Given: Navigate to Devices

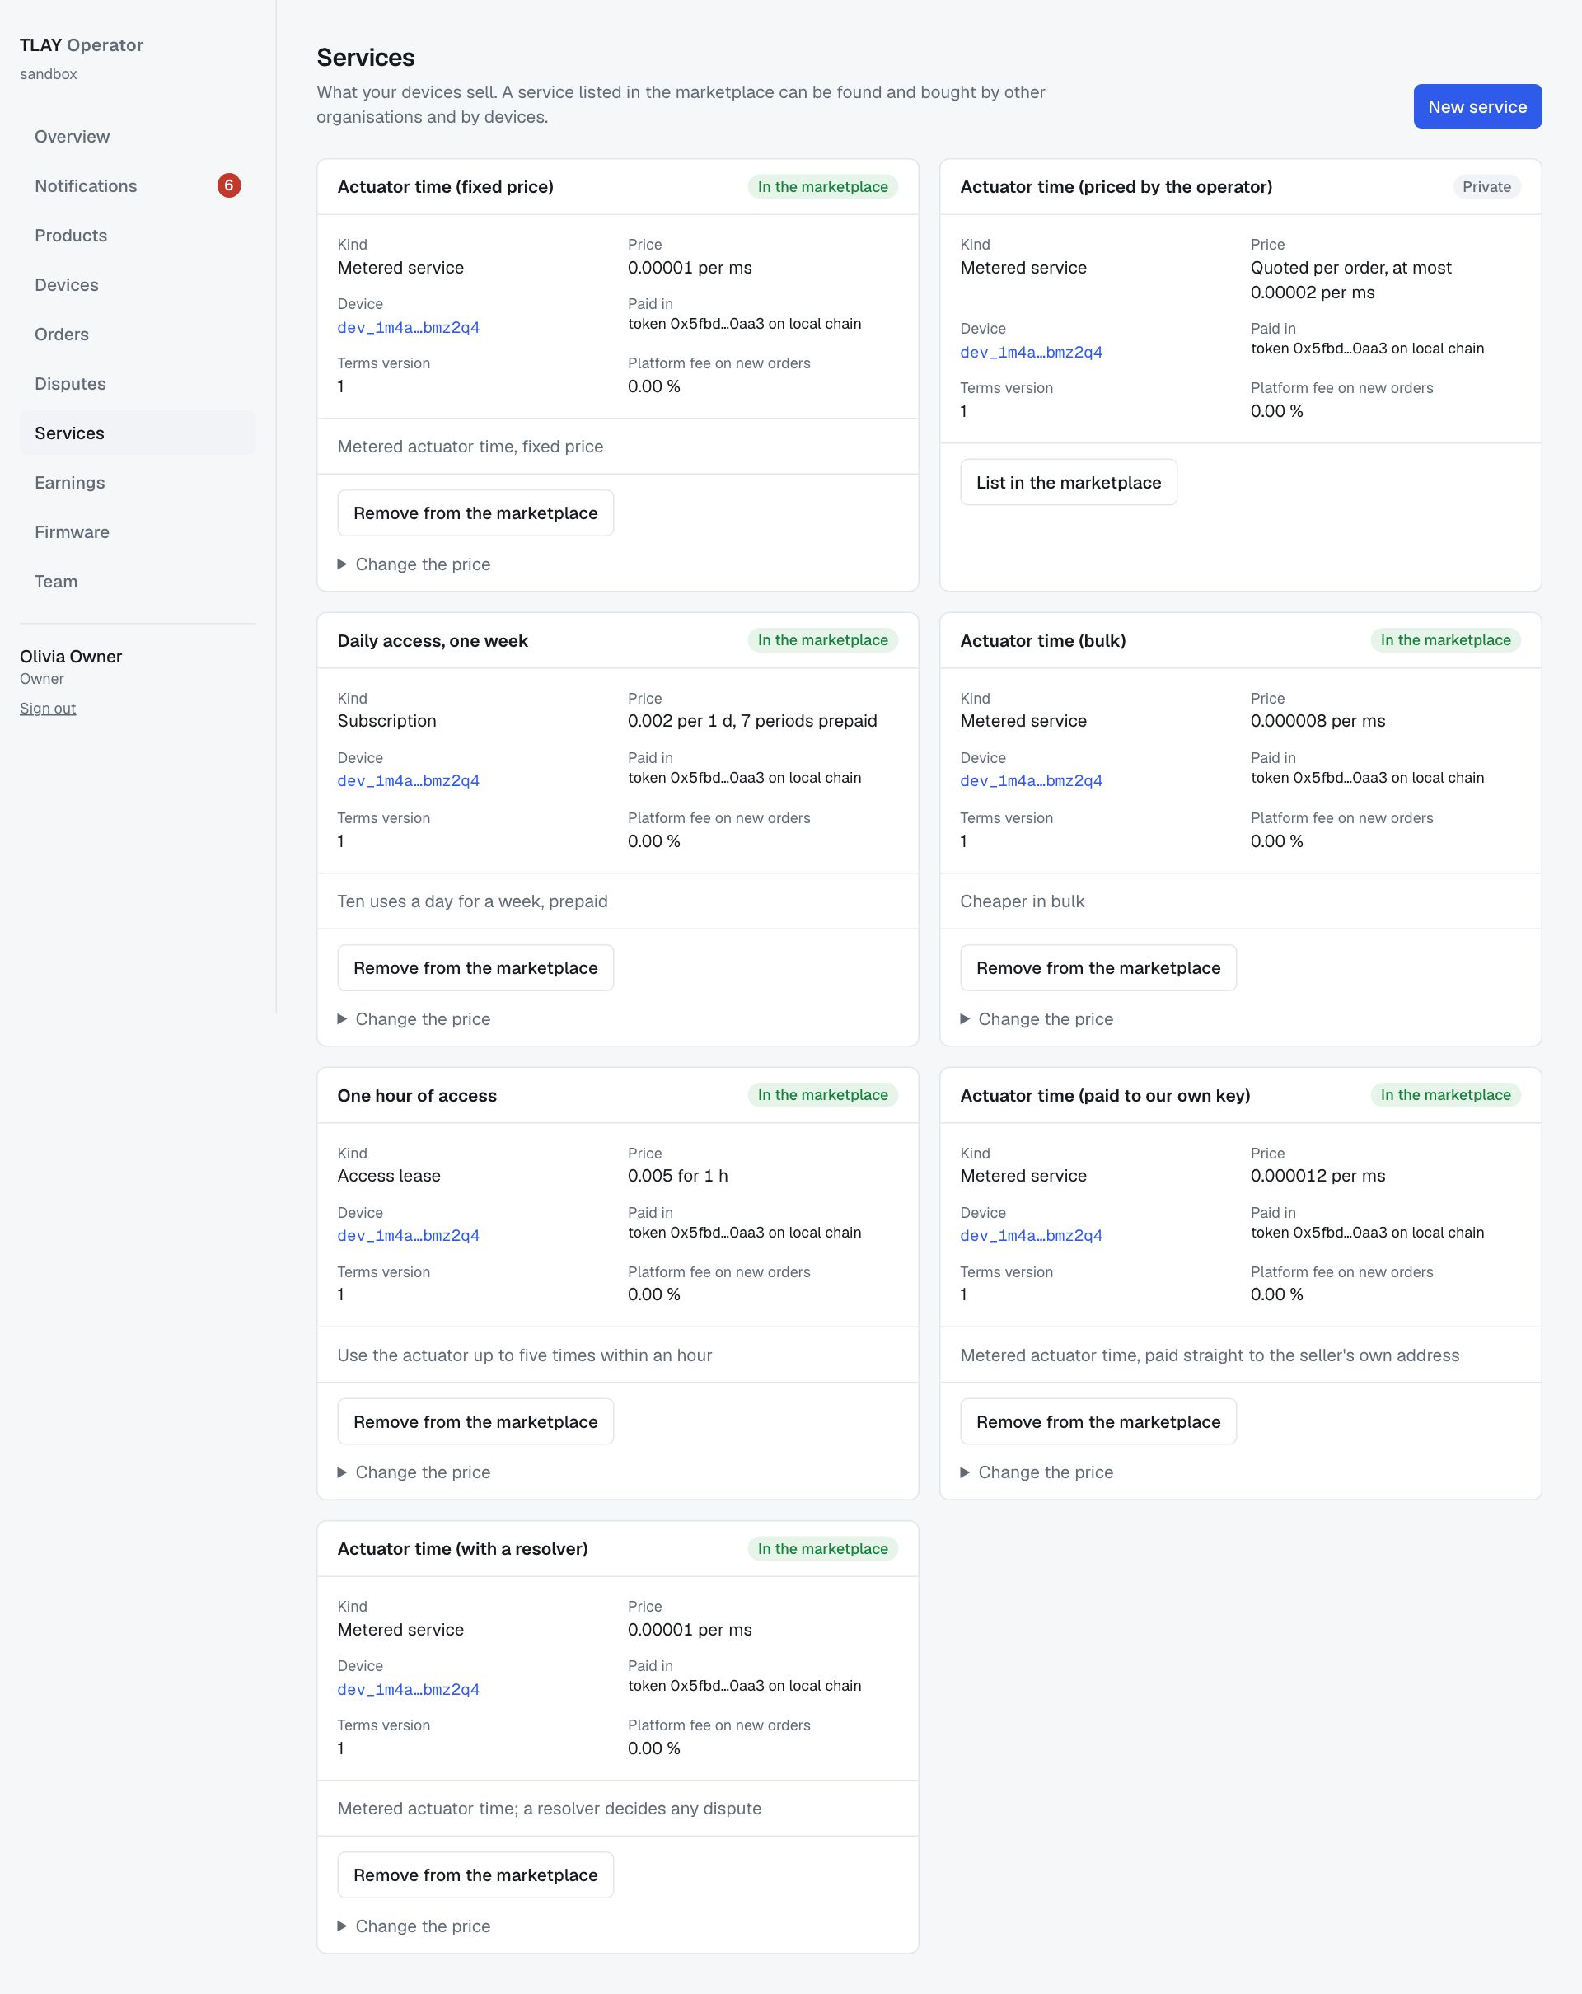Looking at the screenshot, I should [x=137, y=285].
